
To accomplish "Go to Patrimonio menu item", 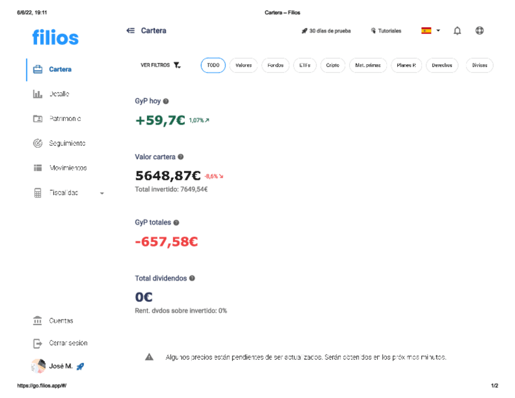I will pos(65,118).
